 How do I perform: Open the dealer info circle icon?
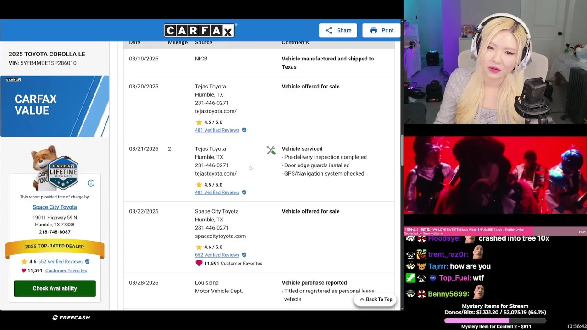91,183
